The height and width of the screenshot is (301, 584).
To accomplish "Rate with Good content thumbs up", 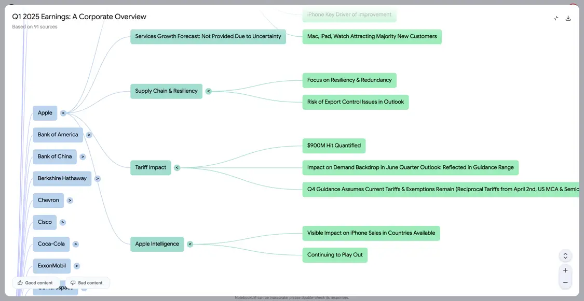I will click(x=35, y=283).
